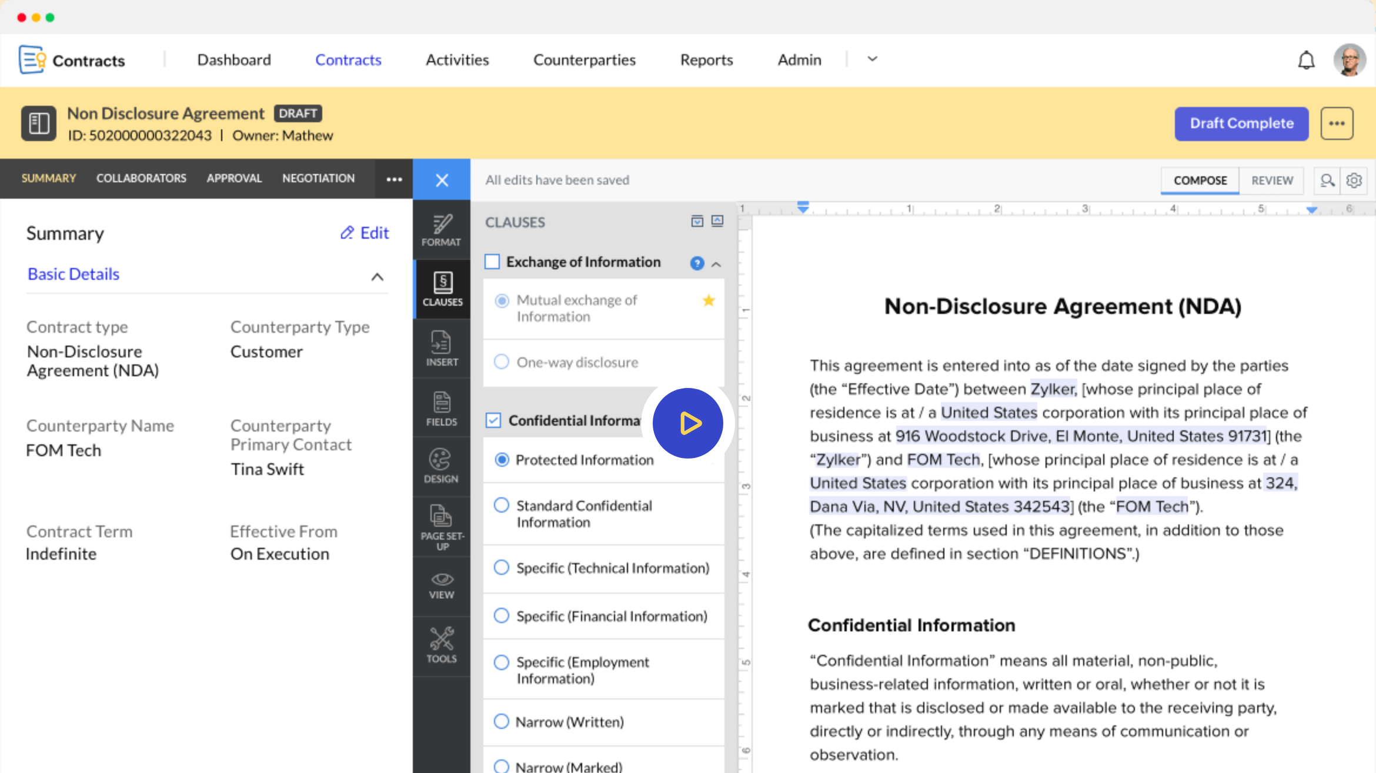Click the help icon beside Exchange of Information
The height and width of the screenshot is (773, 1376).
697,263
